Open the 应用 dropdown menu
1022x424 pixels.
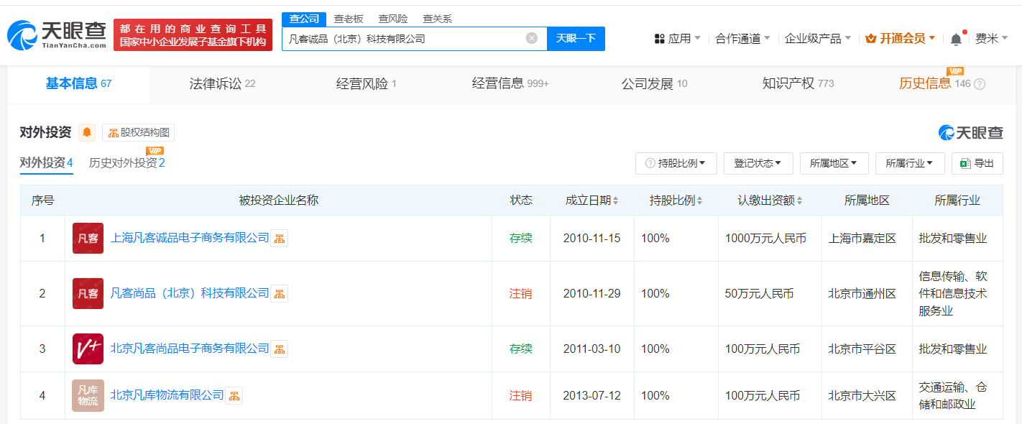(x=678, y=39)
